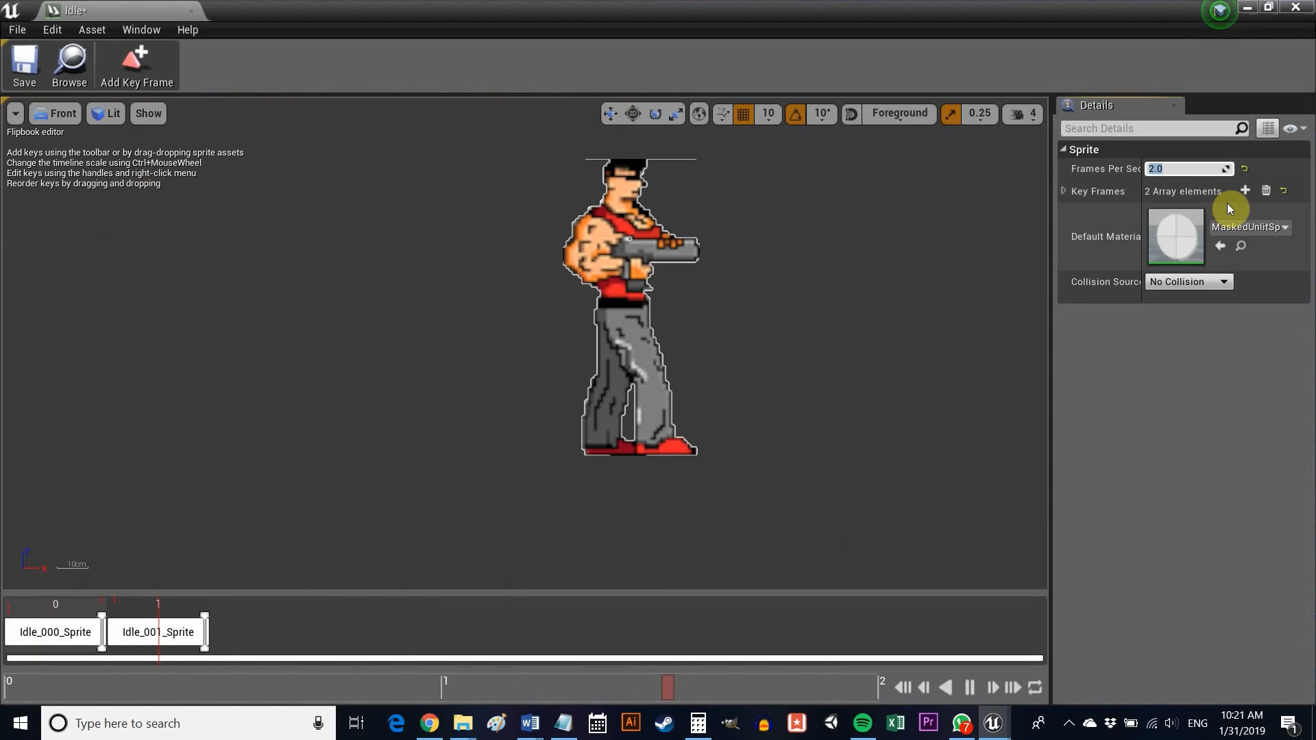Screen dimensions: 1316x740
Task: Open the Window menu
Action: pyautogui.click(x=141, y=29)
